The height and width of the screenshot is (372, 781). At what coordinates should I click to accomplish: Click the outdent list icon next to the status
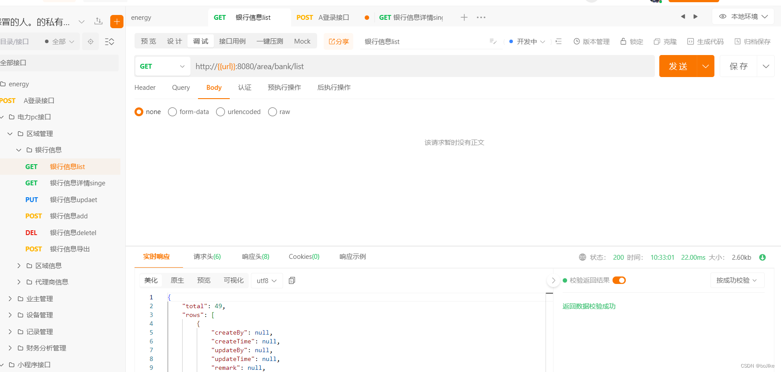558,41
